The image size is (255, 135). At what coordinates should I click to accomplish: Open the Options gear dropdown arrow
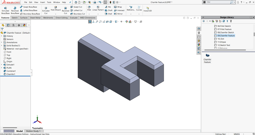120,2
